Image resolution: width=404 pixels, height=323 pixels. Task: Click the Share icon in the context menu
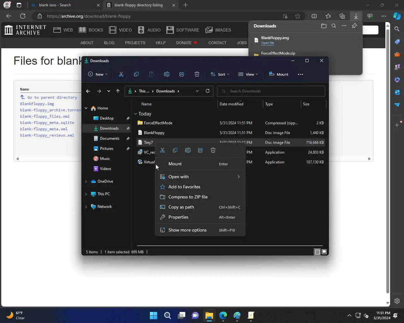(200, 150)
